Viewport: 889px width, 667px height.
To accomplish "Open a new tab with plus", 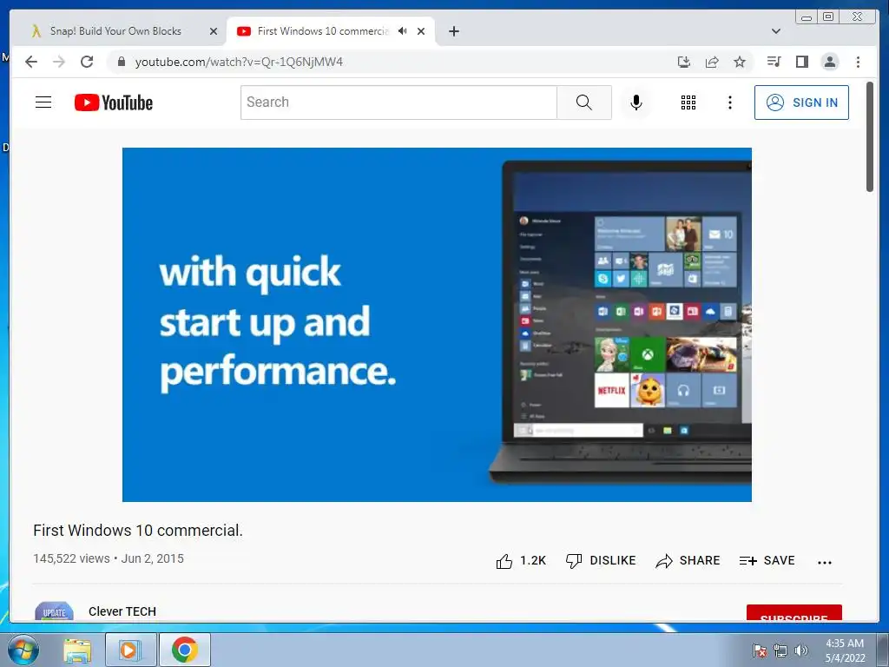I will point(453,31).
